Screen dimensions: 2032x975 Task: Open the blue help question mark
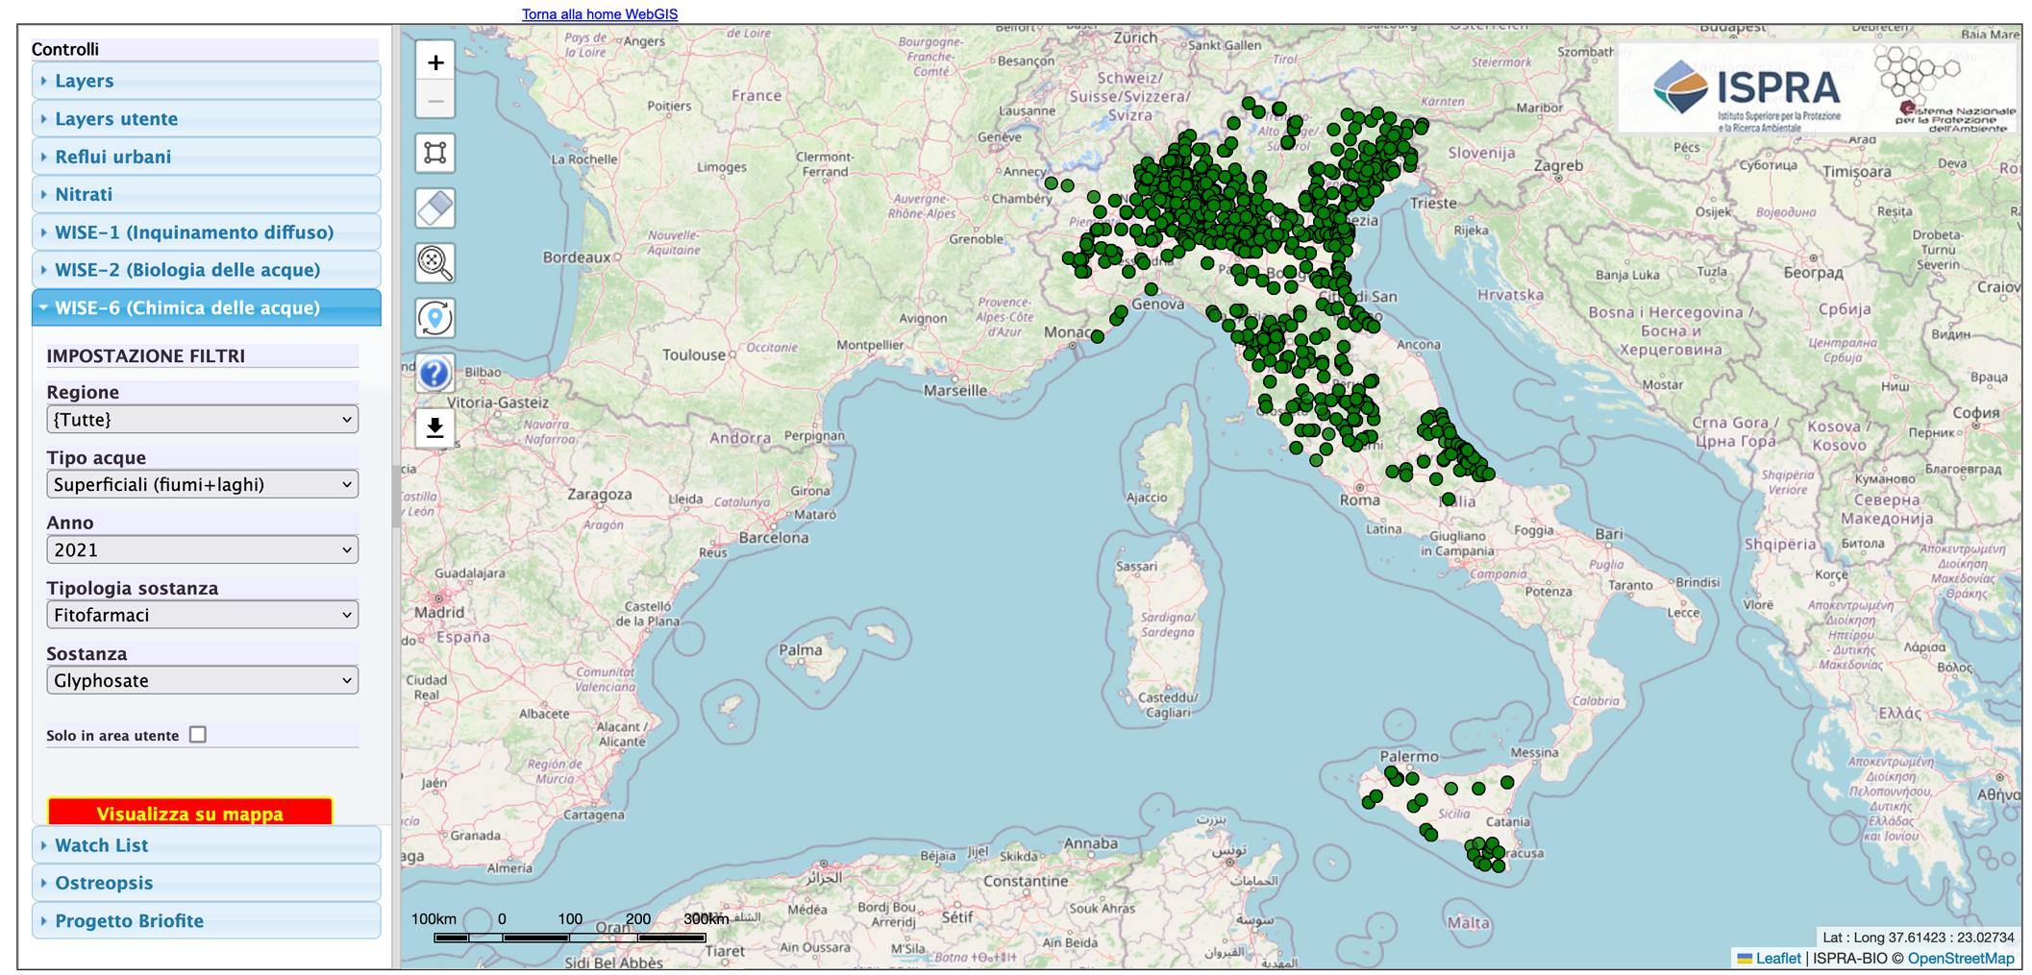click(435, 373)
